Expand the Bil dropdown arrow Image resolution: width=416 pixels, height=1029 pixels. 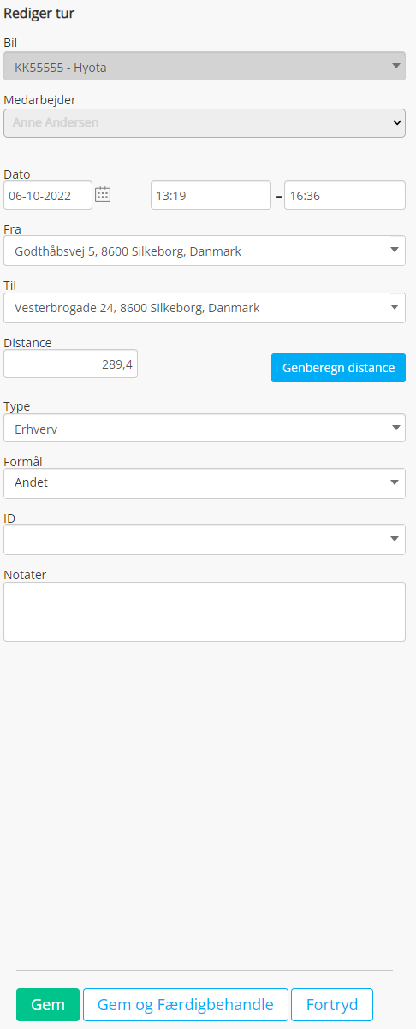395,66
